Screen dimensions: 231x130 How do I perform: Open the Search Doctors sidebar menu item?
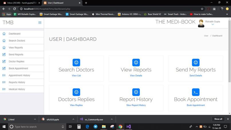click(x=22, y=40)
